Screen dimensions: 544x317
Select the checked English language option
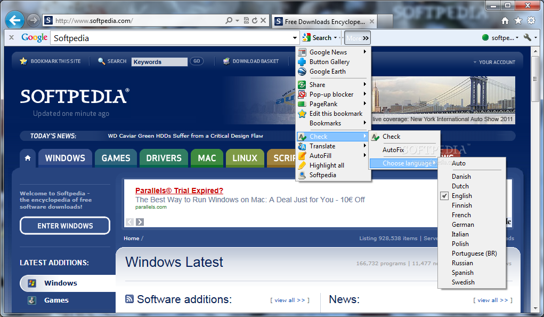click(x=472, y=196)
